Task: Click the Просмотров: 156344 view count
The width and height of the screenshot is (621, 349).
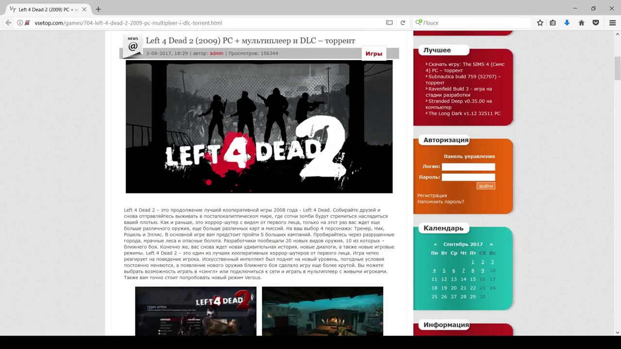Action: pos(253,53)
